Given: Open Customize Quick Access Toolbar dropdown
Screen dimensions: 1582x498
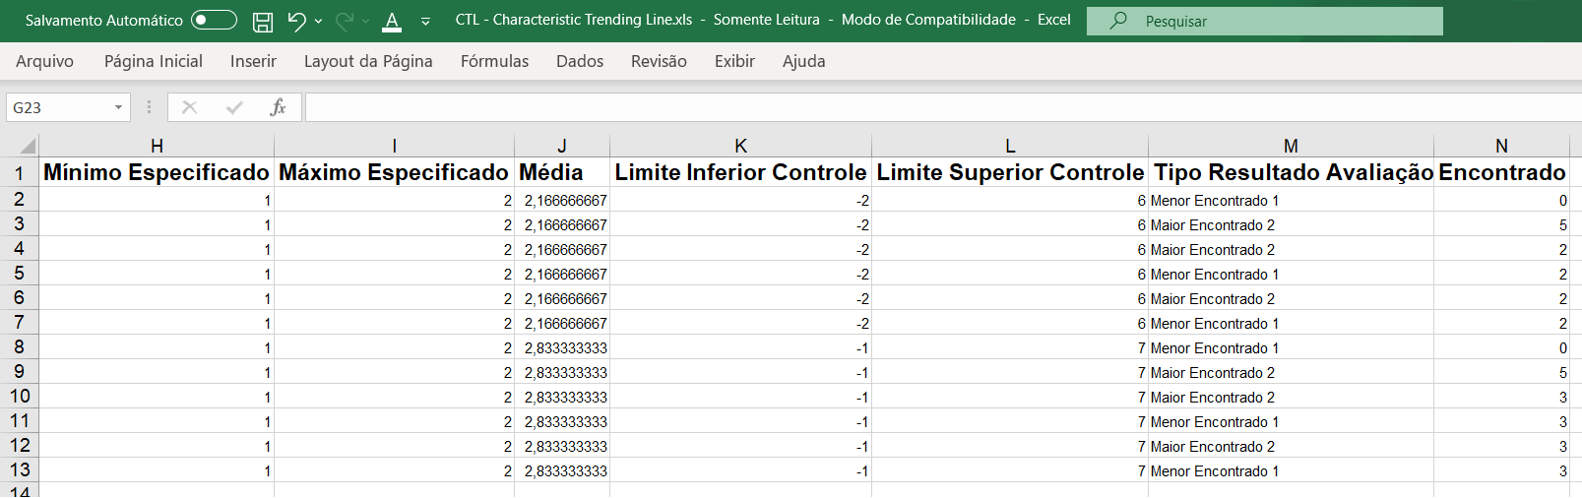Looking at the screenshot, I should pyautogui.click(x=425, y=21).
